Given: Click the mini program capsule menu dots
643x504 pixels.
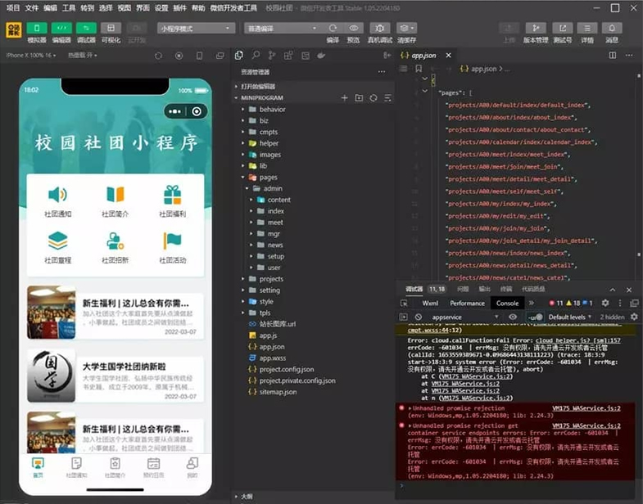Looking at the screenshot, I should click(174, 111).
